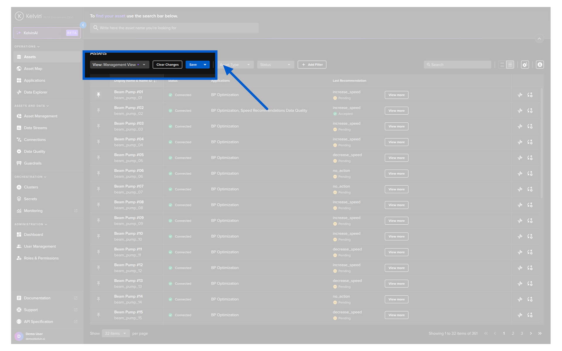The image size is (562, 351).
Task: Pin the Beam Pump #05 row
Action: [99, 158]
